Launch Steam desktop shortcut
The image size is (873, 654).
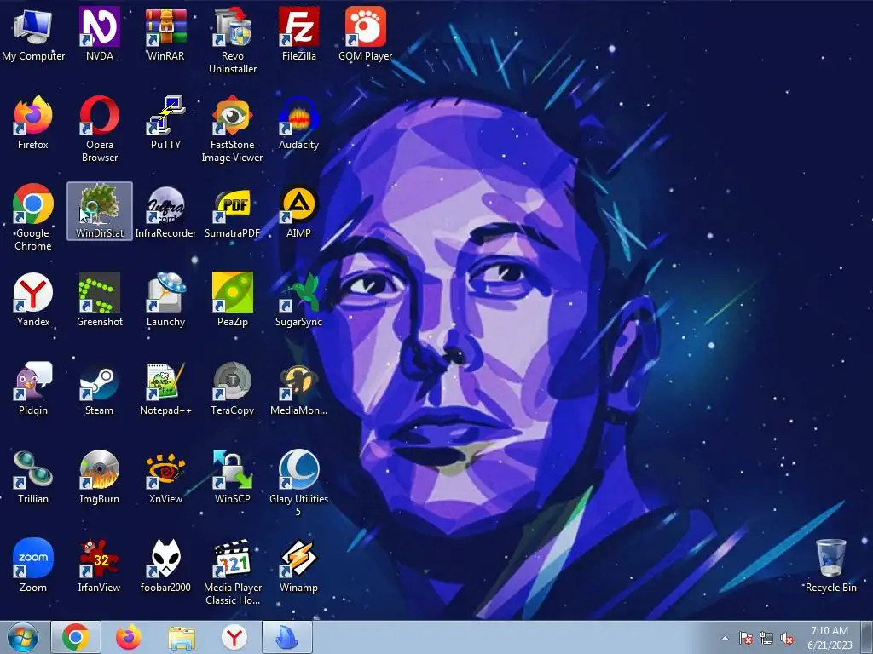[x=100, y=388]
